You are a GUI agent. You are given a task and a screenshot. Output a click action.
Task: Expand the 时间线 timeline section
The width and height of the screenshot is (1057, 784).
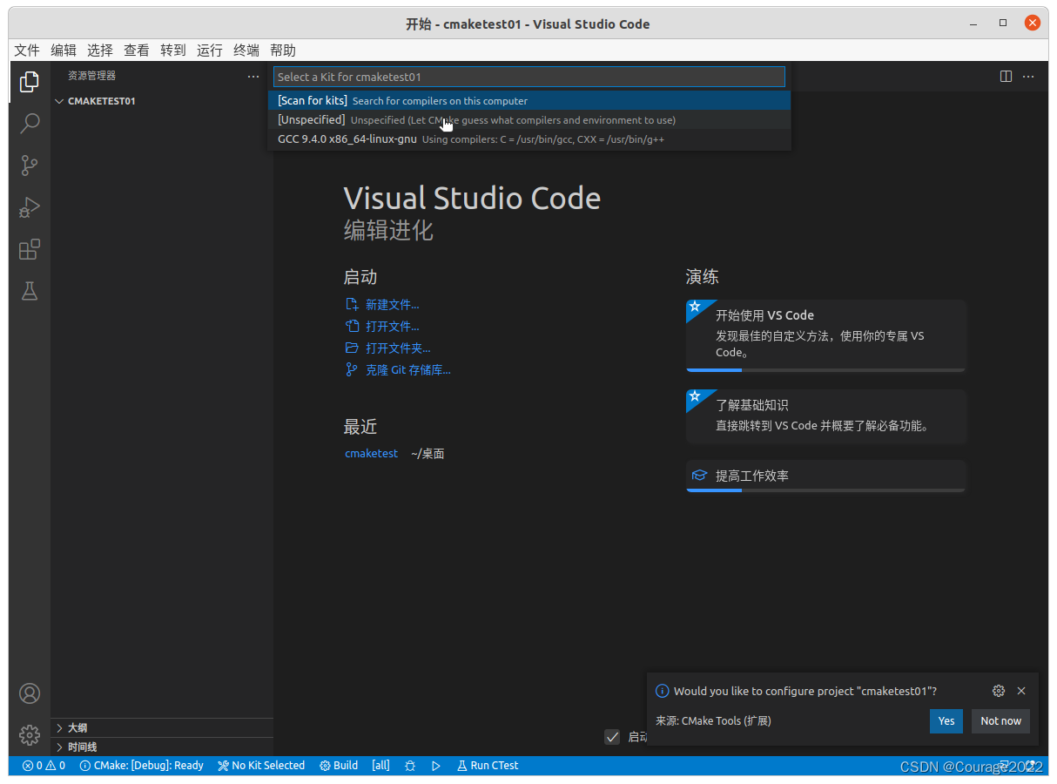(x=162, y=747)
